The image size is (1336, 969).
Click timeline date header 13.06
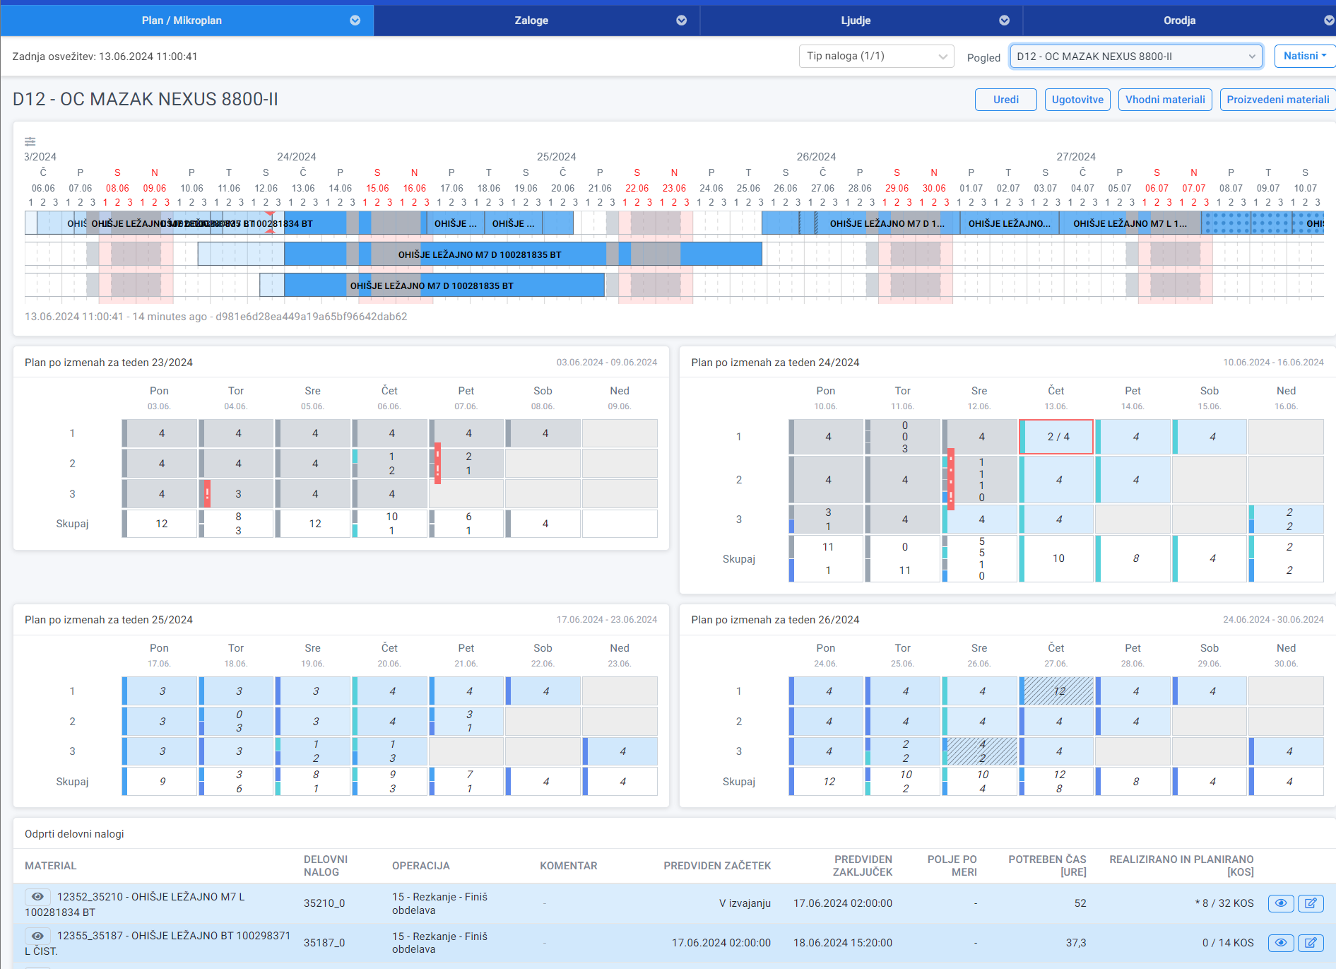303,188
